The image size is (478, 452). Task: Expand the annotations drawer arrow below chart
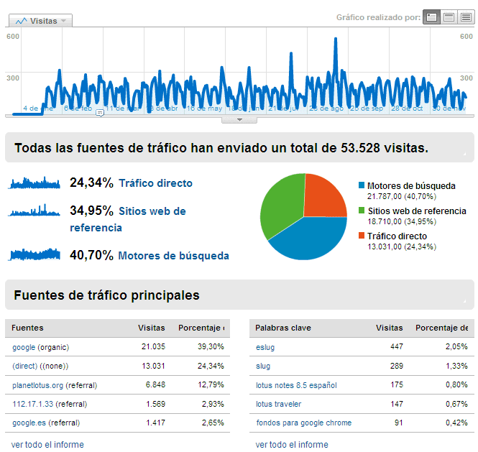click(239, 120)
